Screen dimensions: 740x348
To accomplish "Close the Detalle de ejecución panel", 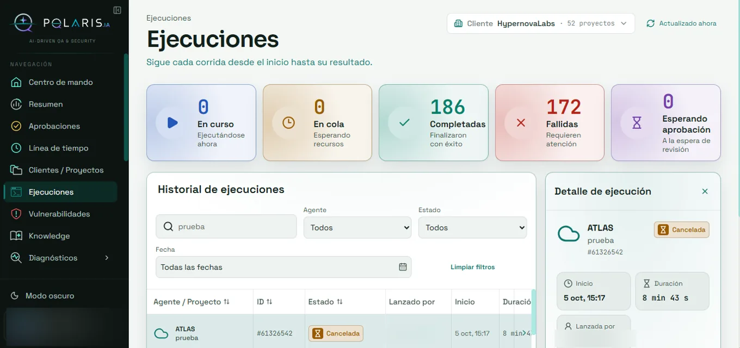I will 705,191.
